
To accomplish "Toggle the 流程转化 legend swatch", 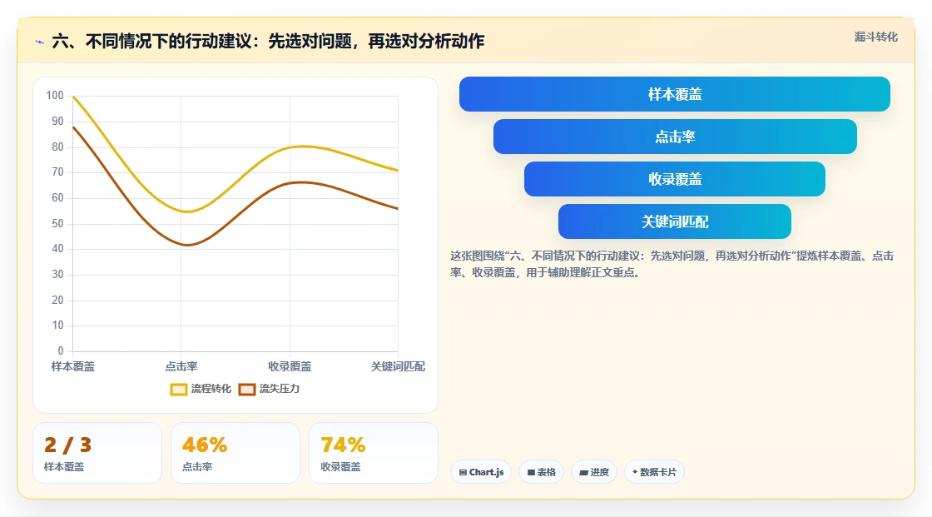I will click(178, 389).
